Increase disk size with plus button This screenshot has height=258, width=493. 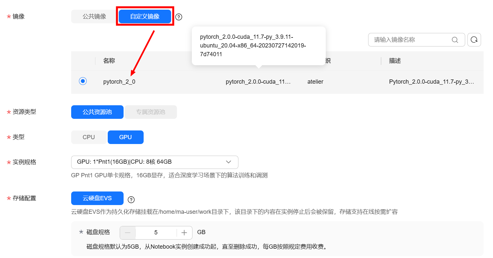point(184,232)
